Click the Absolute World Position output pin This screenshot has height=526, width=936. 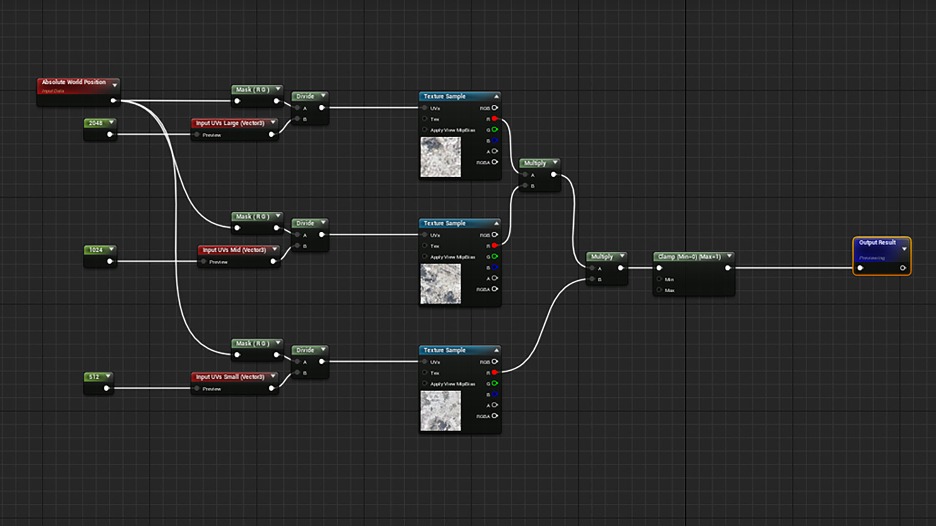click(113, 101)
